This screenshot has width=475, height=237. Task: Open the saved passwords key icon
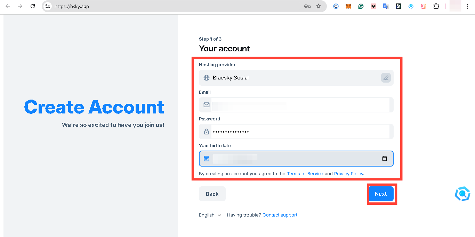[307, 6]
